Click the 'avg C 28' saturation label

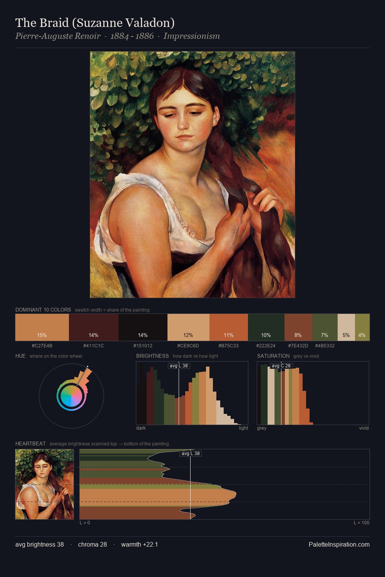[281, 366]
